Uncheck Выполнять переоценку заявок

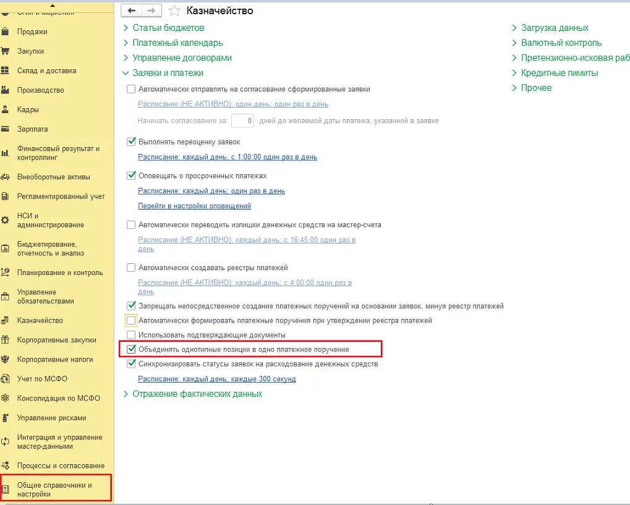[x=131, y=142]
